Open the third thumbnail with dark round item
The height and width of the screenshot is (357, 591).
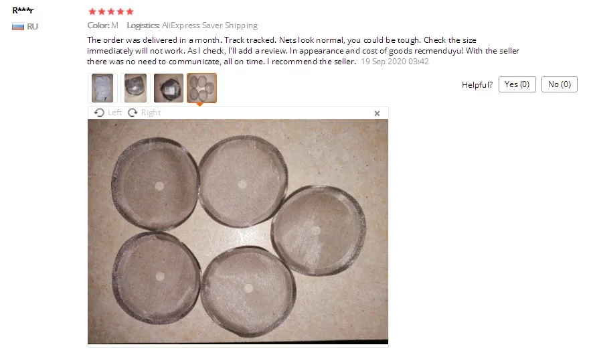[x=169, y=88]
